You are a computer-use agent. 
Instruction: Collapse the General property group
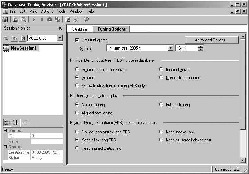click(x=5, y=131)
